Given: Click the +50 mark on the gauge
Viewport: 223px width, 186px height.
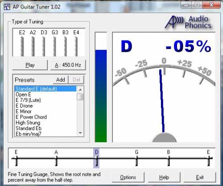Looking at the screenshot, I should (205, 71).
